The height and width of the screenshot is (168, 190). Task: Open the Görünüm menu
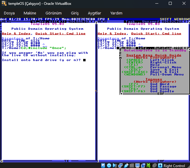(54, 13)
